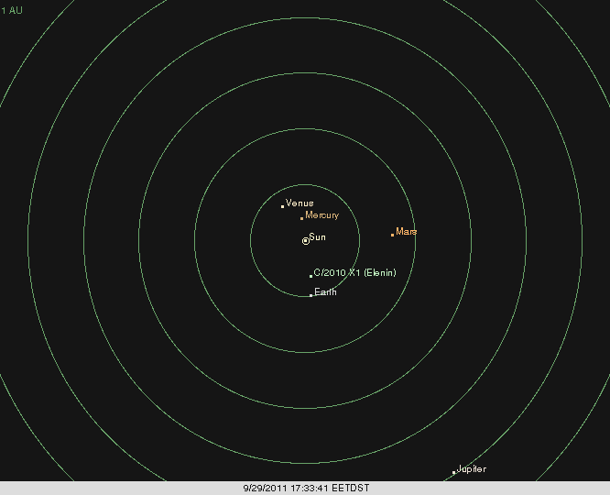Viewport: 610px width, 495px height.
Task: Click the 1 AU scale label
Action: click(x=12, y=10)
